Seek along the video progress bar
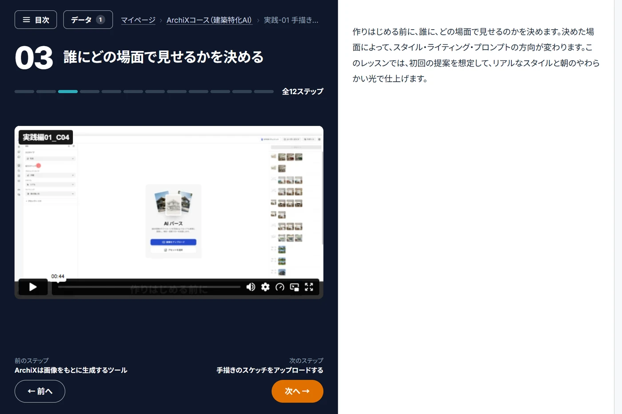 pos(149,287)
